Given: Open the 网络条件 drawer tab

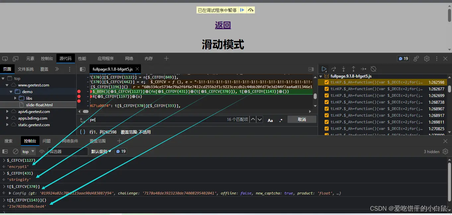Looking at the screenshot, I should (x=70, y=141).
